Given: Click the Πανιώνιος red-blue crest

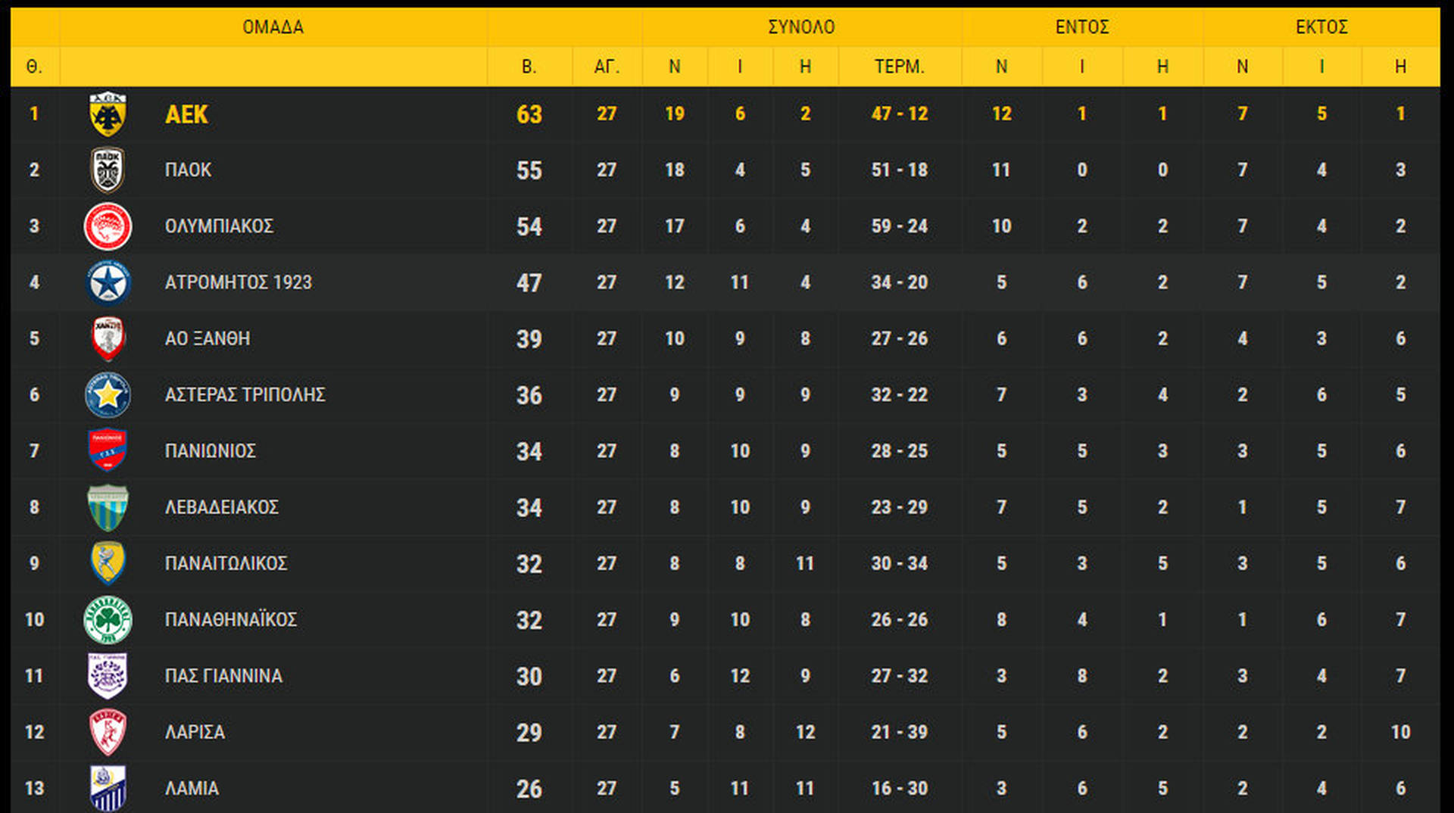Looking at the screenshot, I should coord(108,450).
